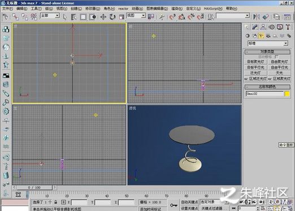This screenshot has width=295, height=211.
Task: Open the Mirror tool in main toolbar
Action: click(256, 17)
